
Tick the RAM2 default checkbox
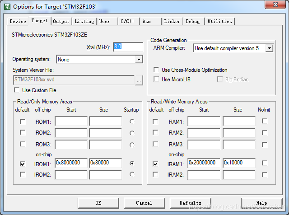155,133
